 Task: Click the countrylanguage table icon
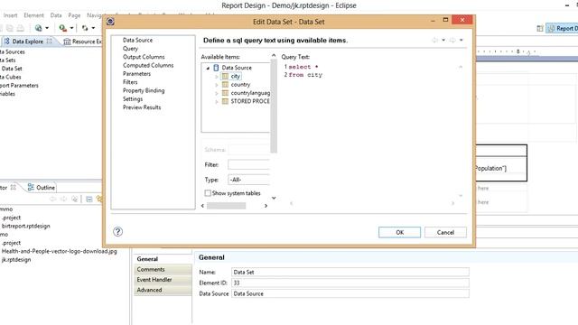(x=225, y=93)
